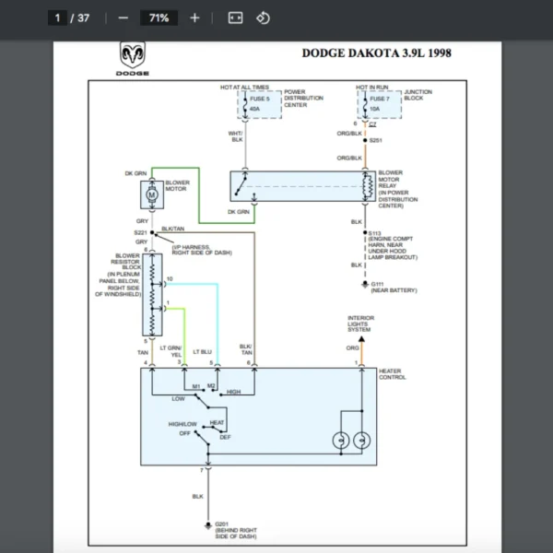Image resolution: width=553 pixels, height=553 pixels.
Task: Click the 'HEATER CONTROL' label
Action: (x=393, y=374)
